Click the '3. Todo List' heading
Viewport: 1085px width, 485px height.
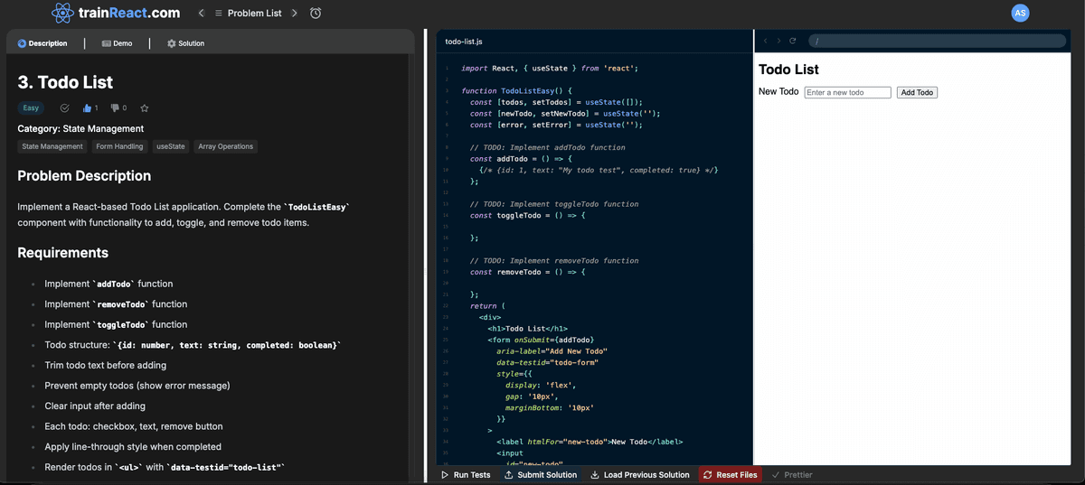point(65,82)
